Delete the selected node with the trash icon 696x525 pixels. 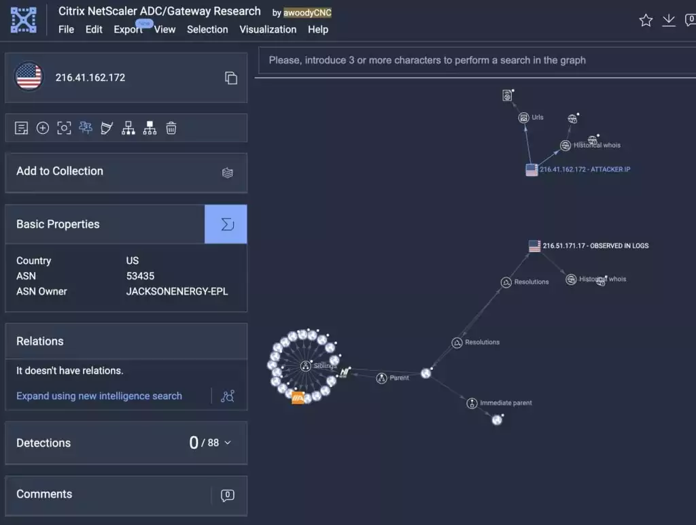[171, 129]
